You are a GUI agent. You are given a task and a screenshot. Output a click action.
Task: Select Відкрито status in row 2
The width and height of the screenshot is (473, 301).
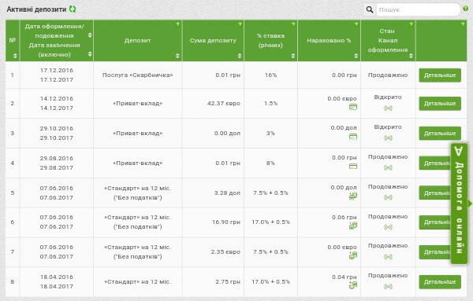click(x=388, y=97)
